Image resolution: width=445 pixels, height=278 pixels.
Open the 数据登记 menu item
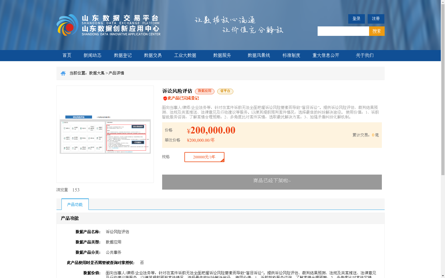[123, 55]
